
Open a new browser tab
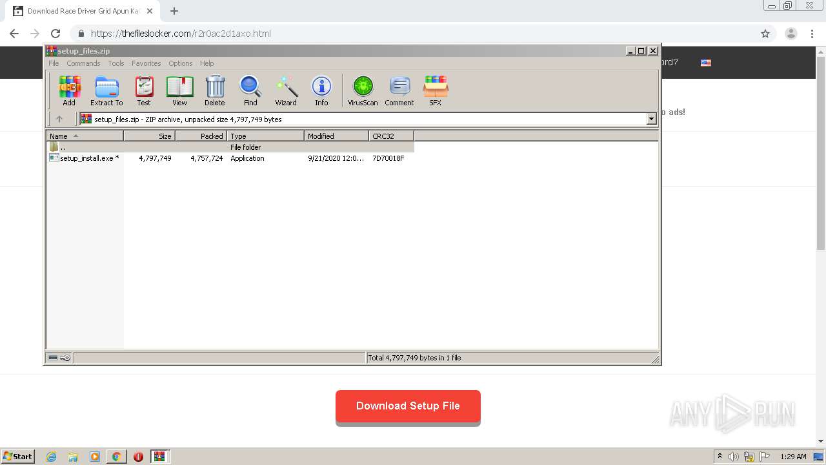click(174, 11)
